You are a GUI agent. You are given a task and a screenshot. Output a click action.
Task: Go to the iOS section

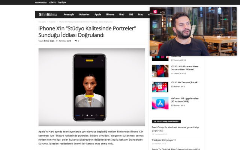point(131,14)
